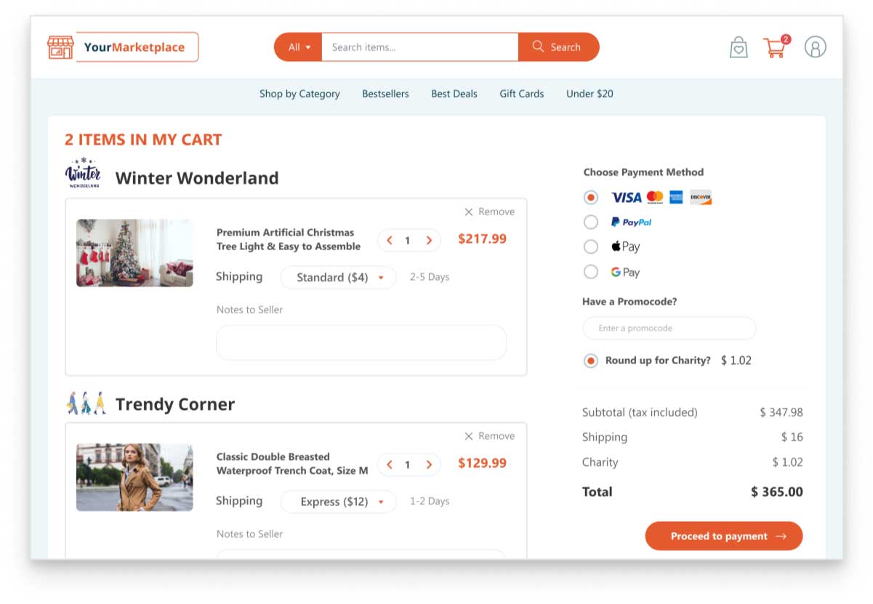The height and width of the screenshot is (604, 873).
Task: Open Standard ($4) shipping dropdown
Action: tap(339, 278)
